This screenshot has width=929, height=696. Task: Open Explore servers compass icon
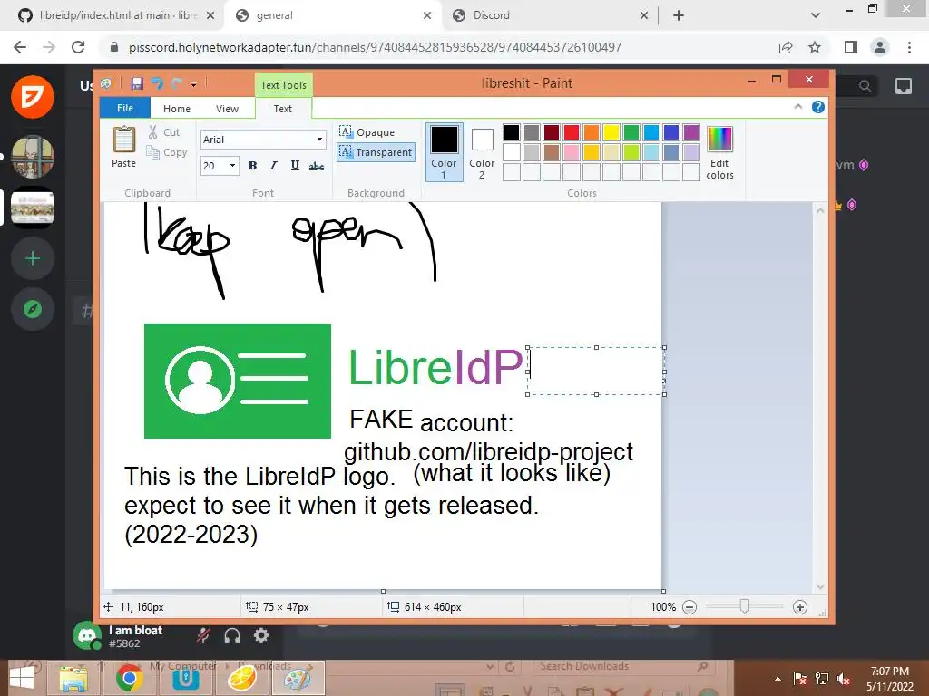point(33,309)
